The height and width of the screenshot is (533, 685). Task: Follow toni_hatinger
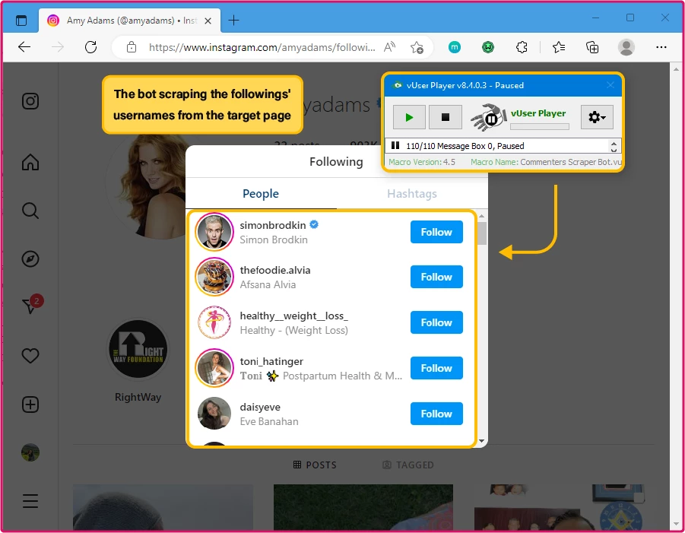(x=436, y=368)
